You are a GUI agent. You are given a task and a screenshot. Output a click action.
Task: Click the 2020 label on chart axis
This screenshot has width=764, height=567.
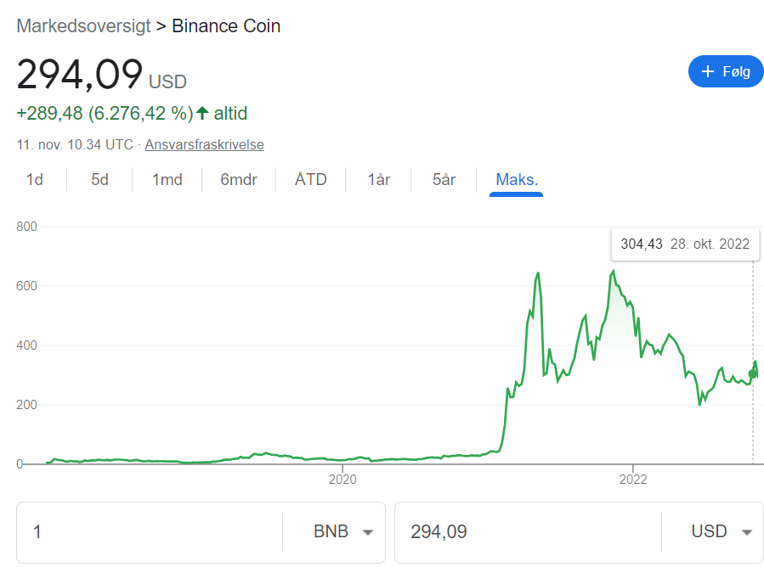click(342, 480)
